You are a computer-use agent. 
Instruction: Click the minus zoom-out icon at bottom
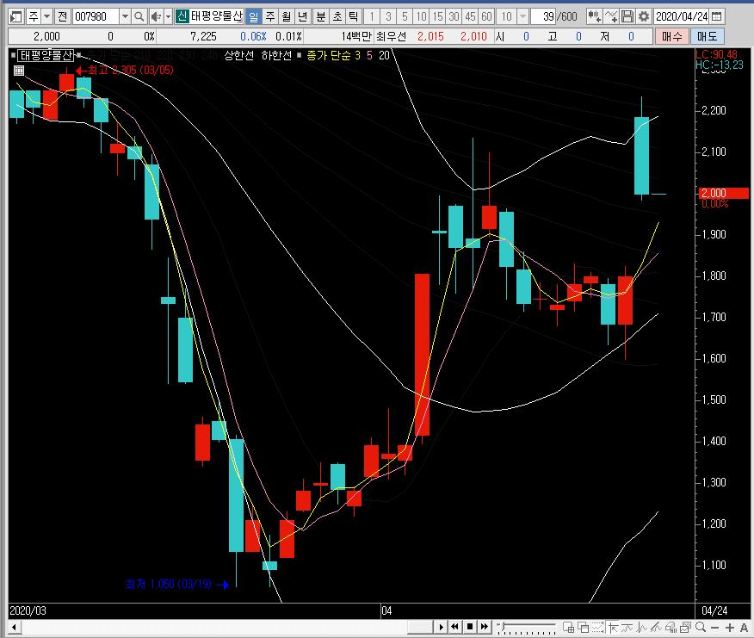[715, 627]
